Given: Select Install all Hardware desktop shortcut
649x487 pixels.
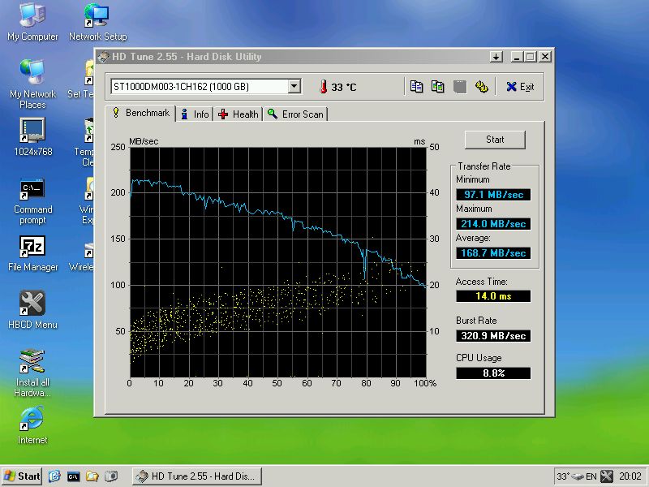Looking at the screenshot, I should point(32,373).
